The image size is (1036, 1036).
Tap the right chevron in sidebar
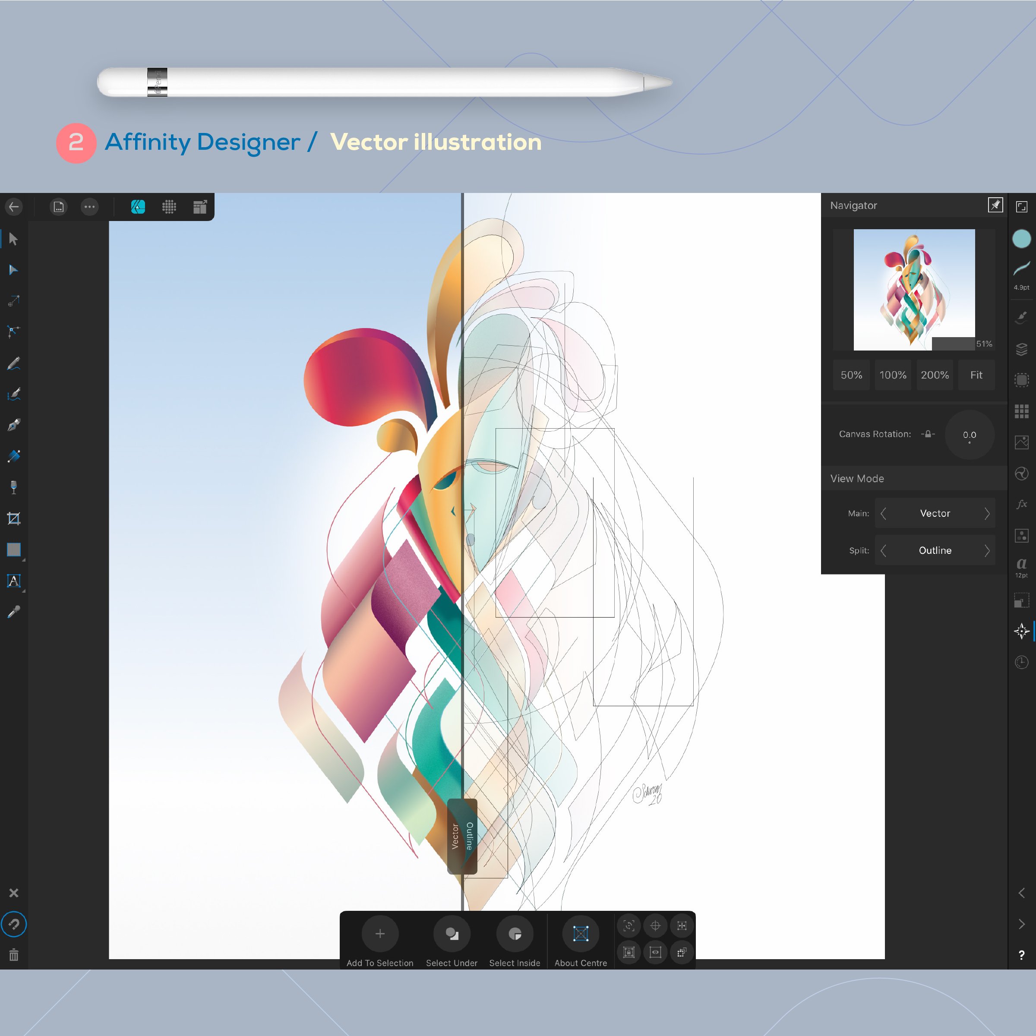click(1021, 925)
